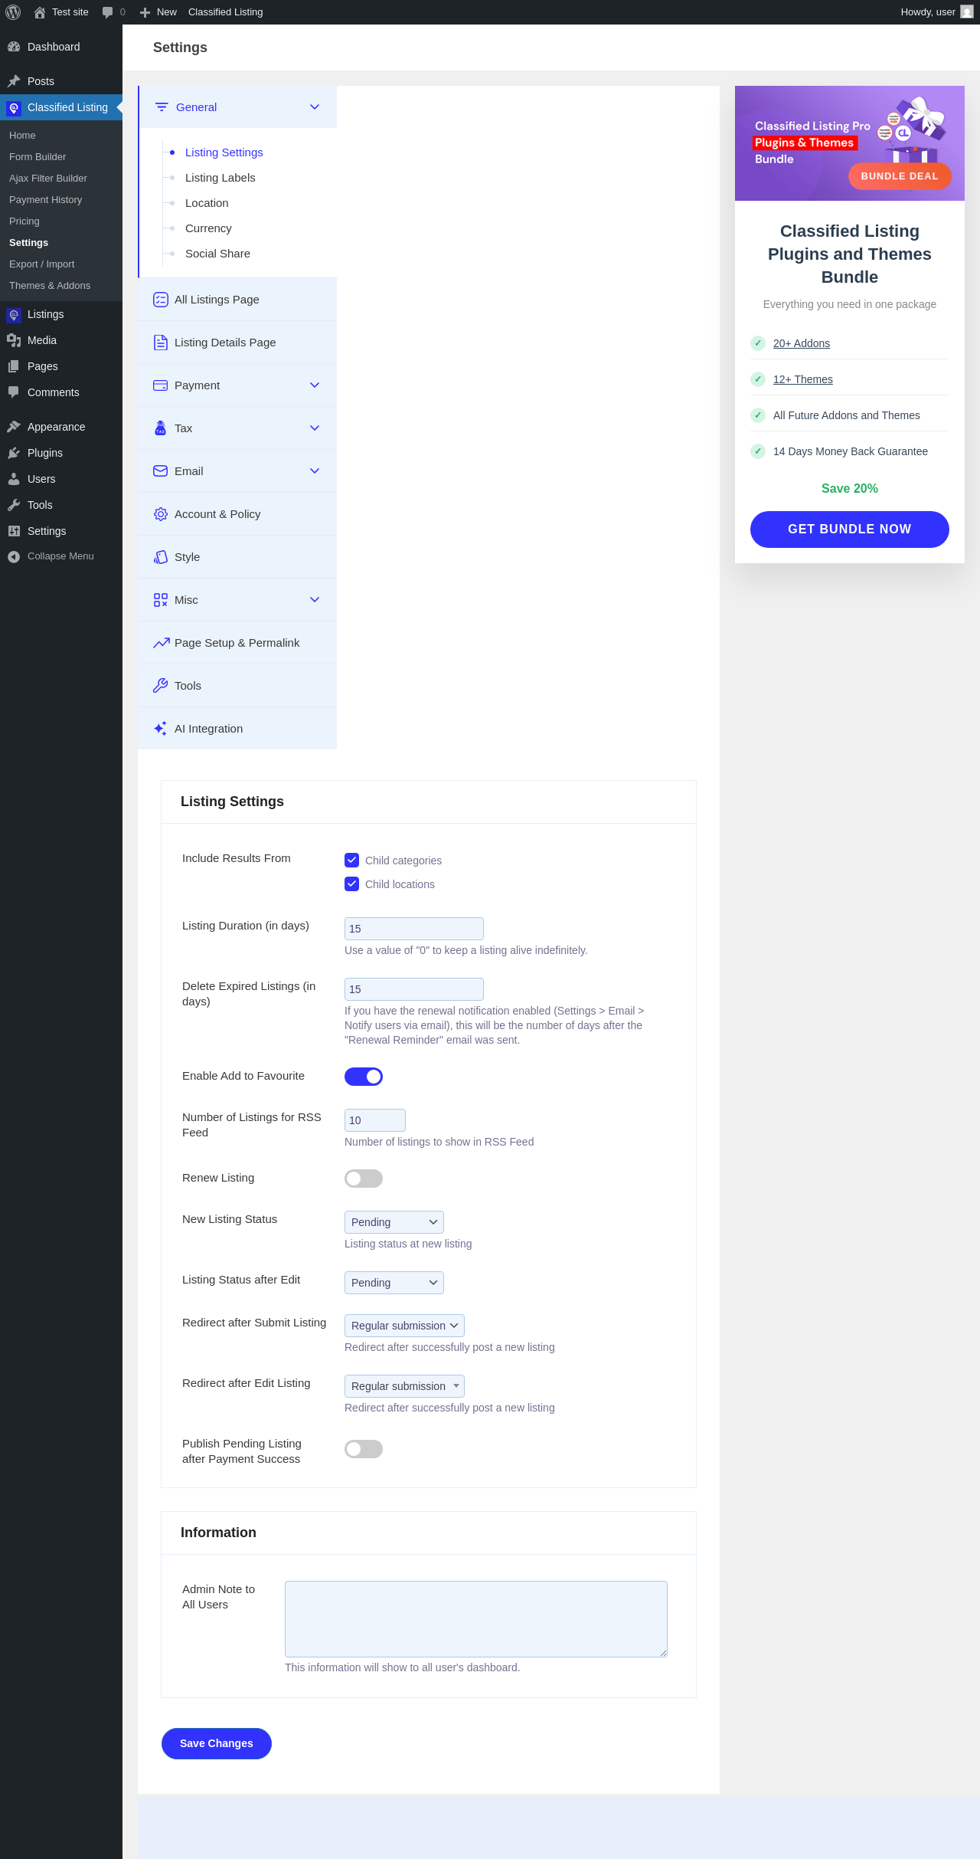
Task: Click the GET BUNDLE NOW button
Action: 850,530
